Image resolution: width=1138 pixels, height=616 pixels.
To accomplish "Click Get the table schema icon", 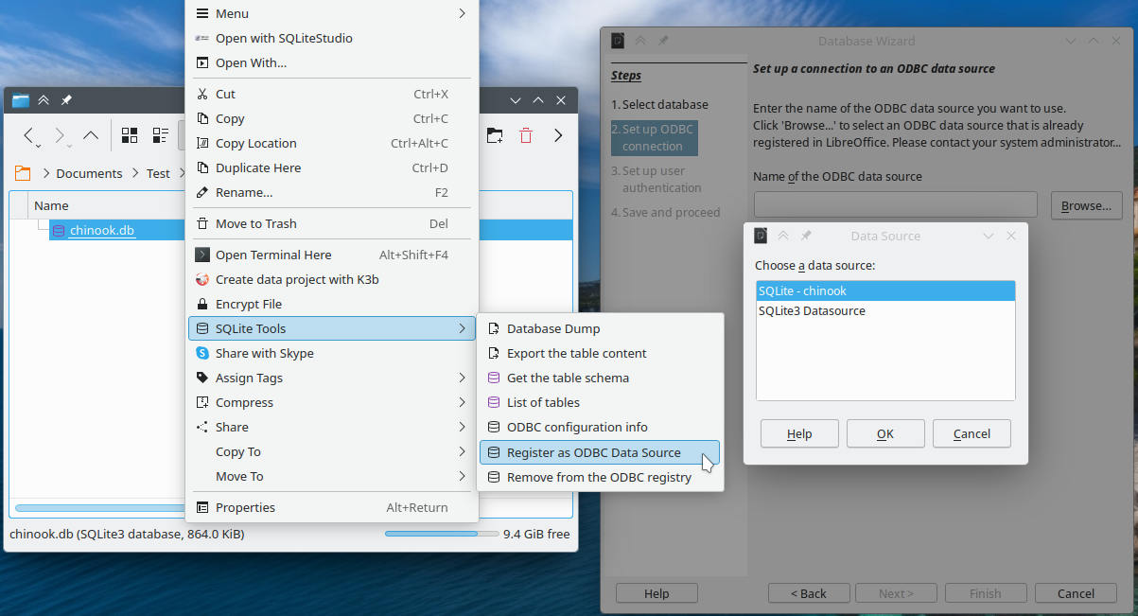I will 493,378.
